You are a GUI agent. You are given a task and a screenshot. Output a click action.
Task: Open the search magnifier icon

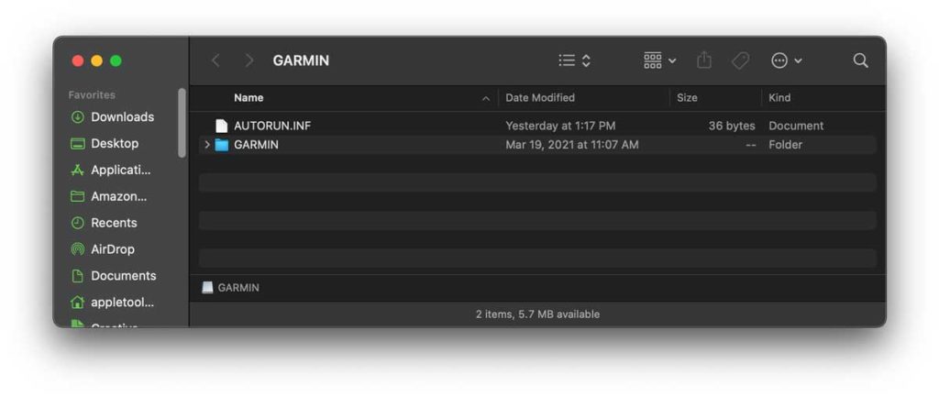click(x=860, y=61)
